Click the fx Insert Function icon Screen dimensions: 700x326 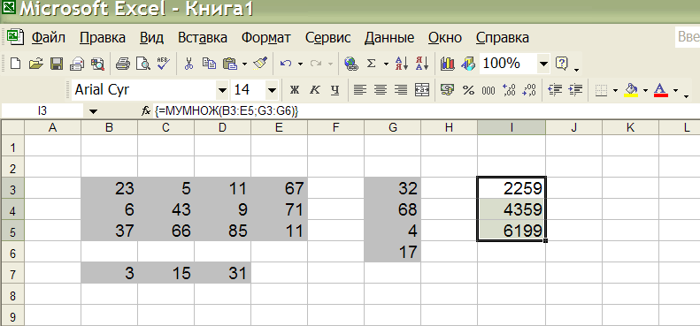[145, 111]
